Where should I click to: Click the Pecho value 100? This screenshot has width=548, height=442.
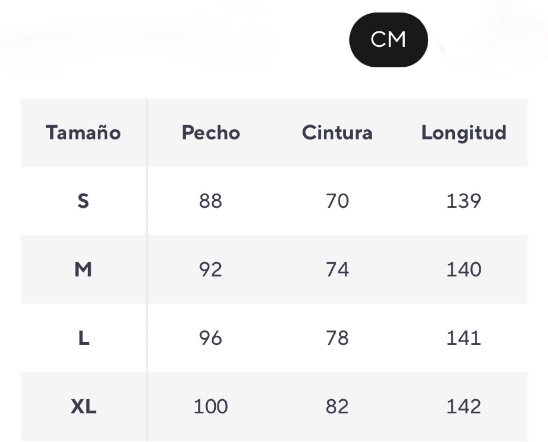211,406
